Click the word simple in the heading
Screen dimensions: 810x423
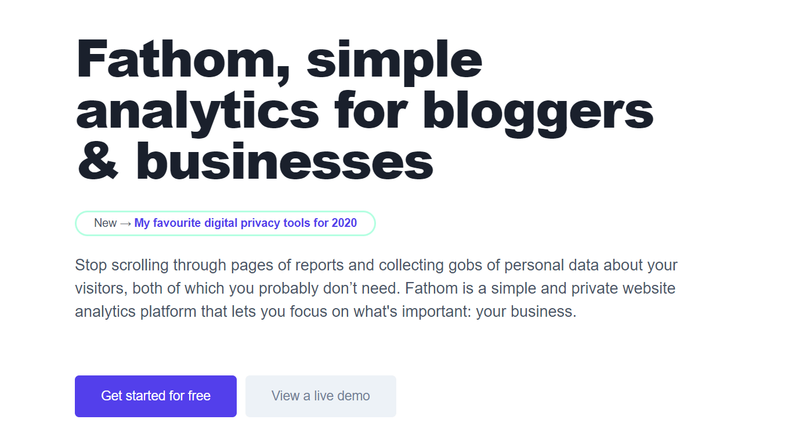click(x=395, y=60)
